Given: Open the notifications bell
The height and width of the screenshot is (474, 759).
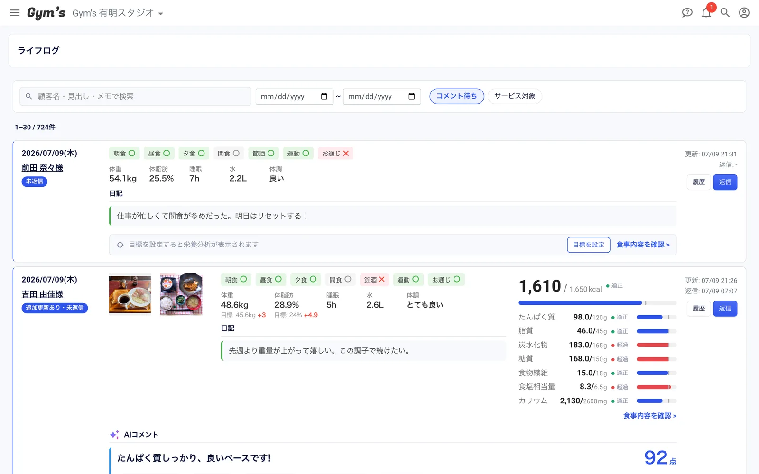Looking at the screenshot, I should coord(706,13).
